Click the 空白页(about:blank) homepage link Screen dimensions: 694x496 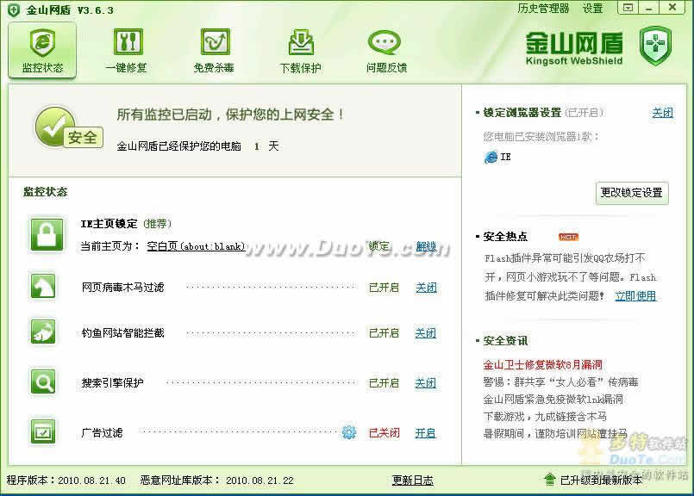pos(196,246)
